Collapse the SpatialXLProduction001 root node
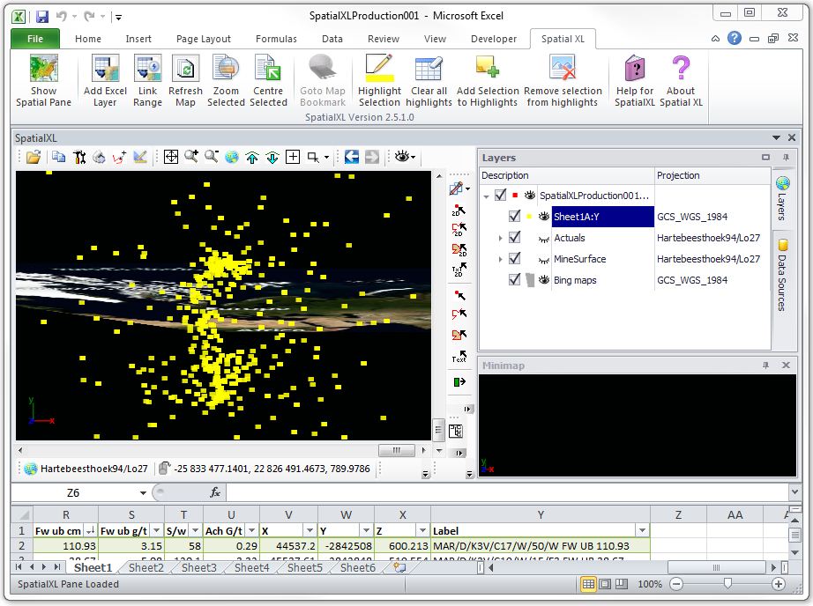 pyautogui.click(x=486, y=196)
